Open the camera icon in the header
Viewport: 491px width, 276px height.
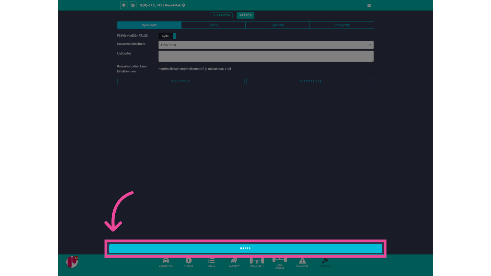coord(133,5)
